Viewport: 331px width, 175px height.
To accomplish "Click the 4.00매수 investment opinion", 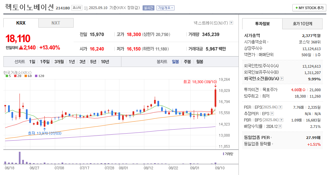I will tap(298, 90).
